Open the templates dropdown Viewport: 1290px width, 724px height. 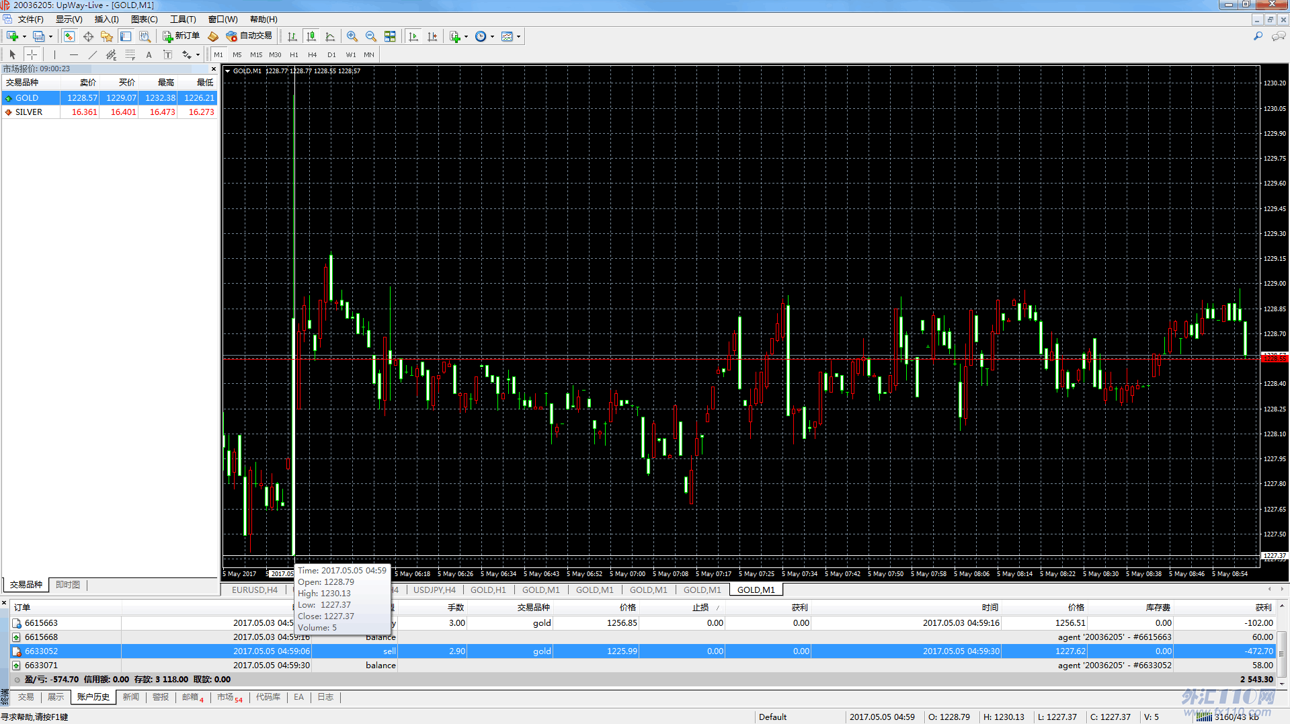pos(510,36)
